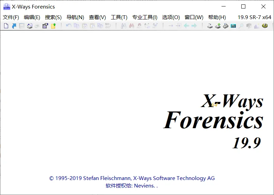274x195 pixels.
Task: Click the A-to-B Replace Text icon
Action: pyautogui.click(x=147, y=26)
